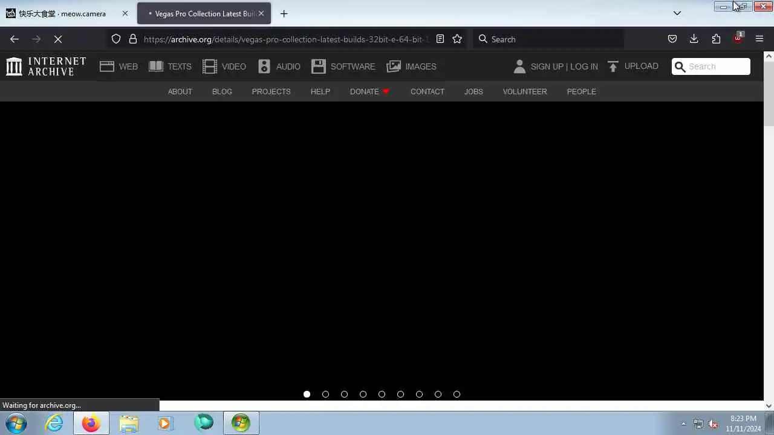Open the JOBS page
Image resolution: width=774 pixels, height=435 pixels.
click(x=473, y=92)
